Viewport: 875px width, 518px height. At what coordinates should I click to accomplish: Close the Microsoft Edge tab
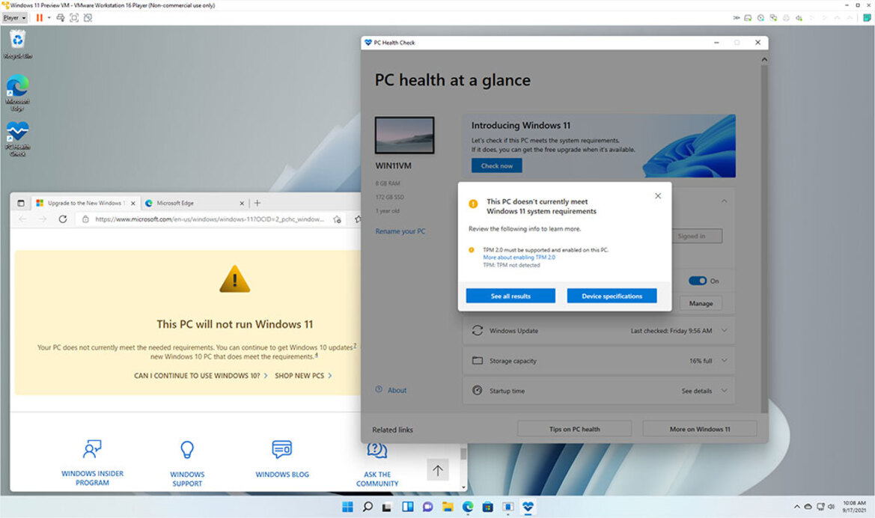click(x=242, y=203)
